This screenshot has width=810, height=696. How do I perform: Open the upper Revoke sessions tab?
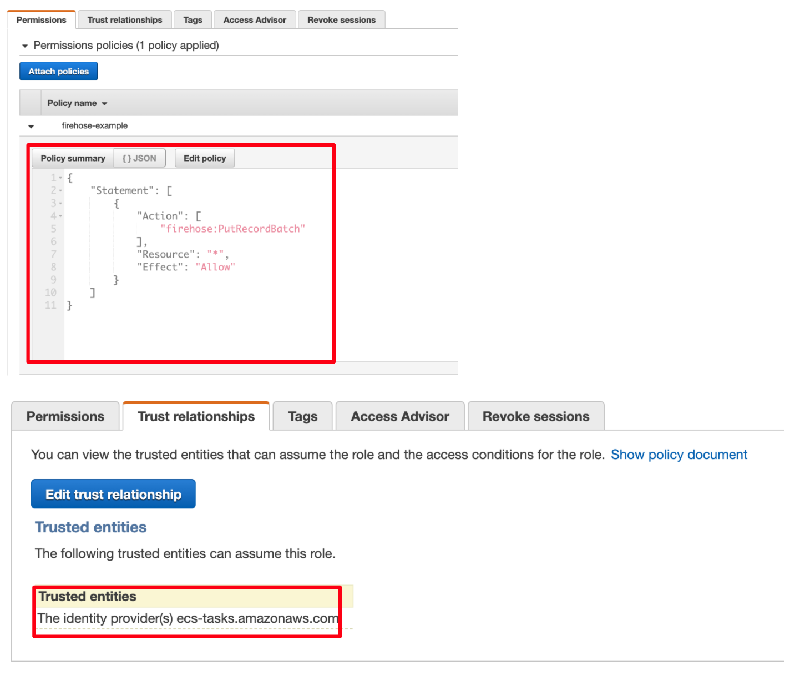(x=341, y=20)
